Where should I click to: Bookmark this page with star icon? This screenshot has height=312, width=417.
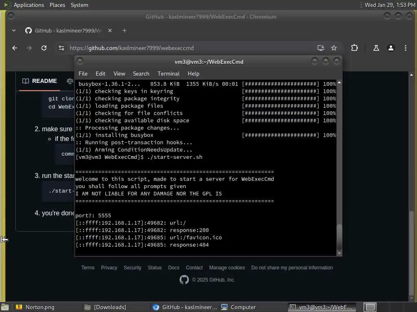pos(334,48)
